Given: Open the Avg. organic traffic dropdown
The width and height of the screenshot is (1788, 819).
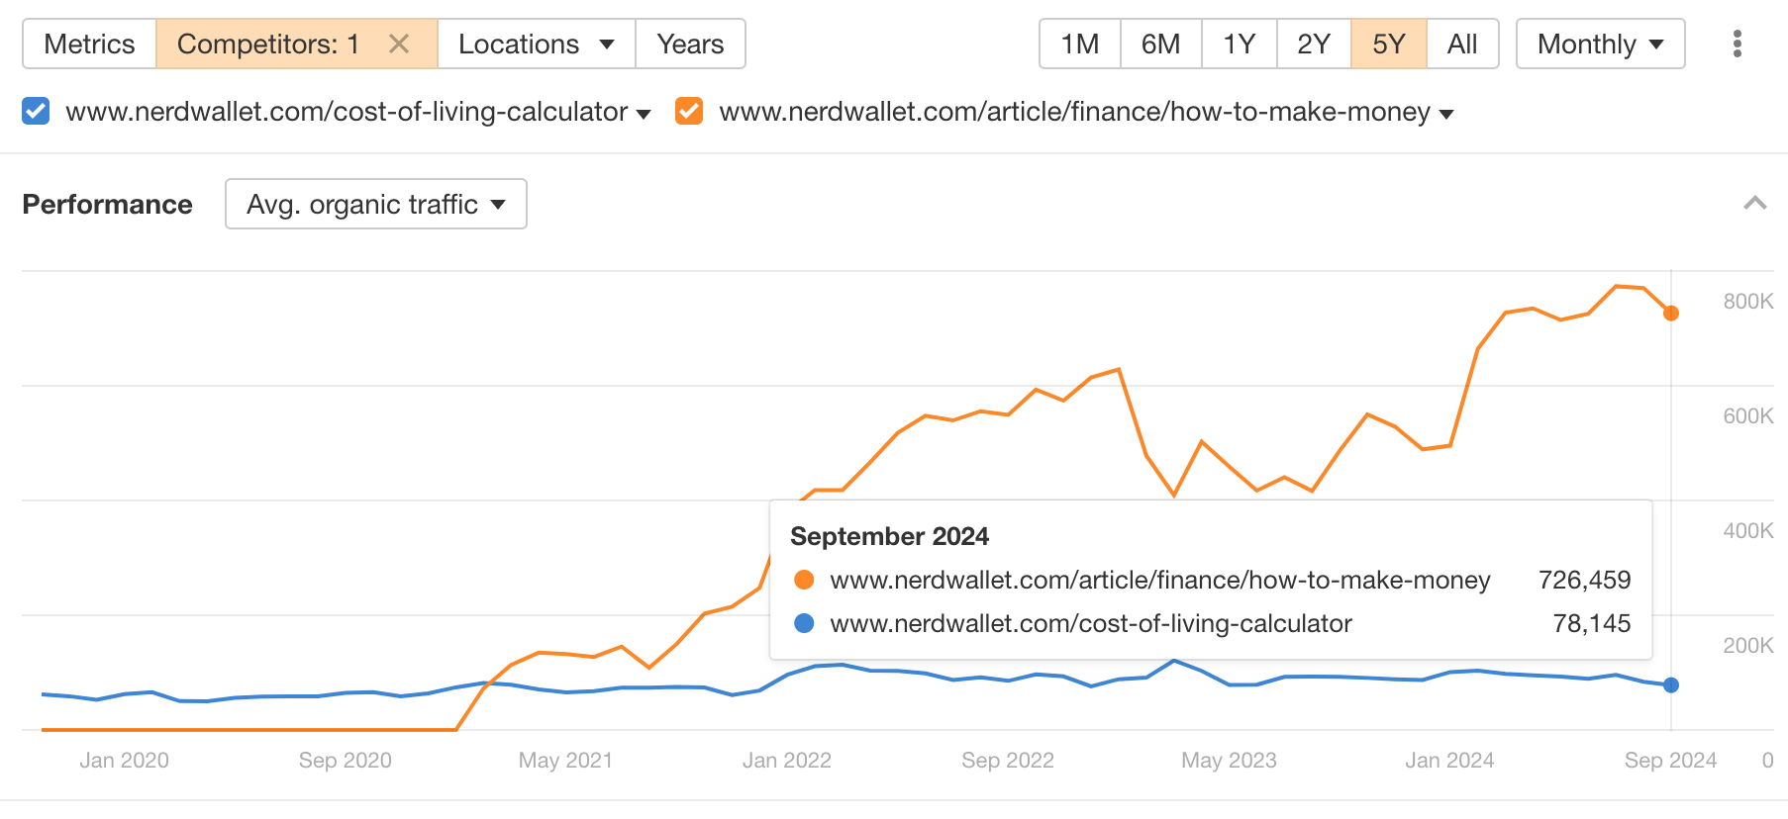Looking at the screenshot, I should pos(375,204).
